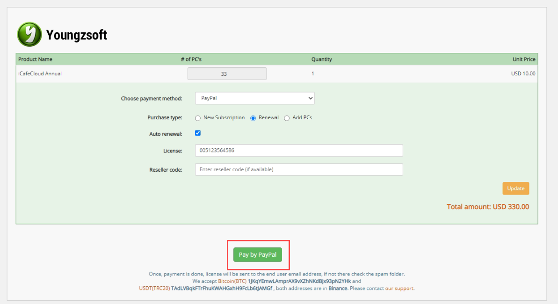Click the Youngzsoft brand name text

click(77, 35)
